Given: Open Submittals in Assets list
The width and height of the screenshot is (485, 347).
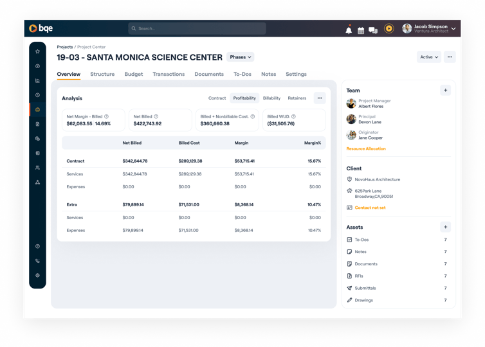Looking at the screenshot, I should tap(397, 288).
